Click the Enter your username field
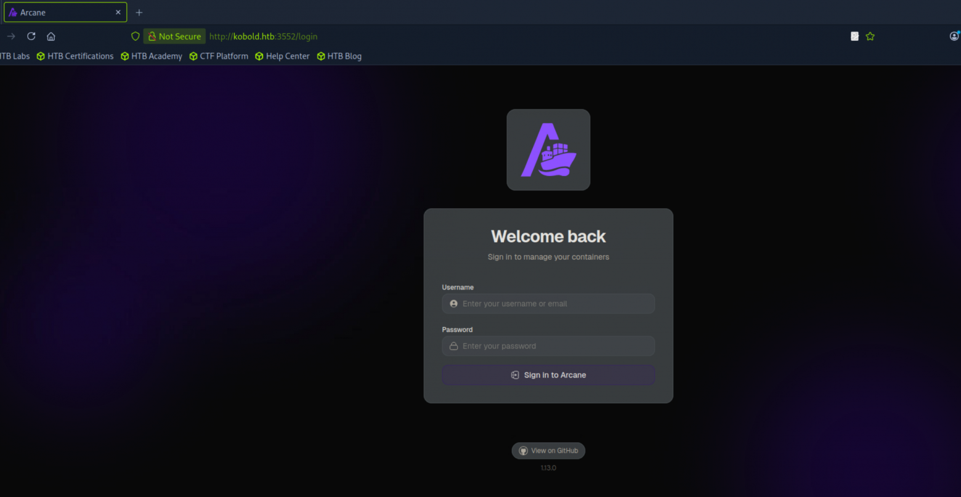961x497 pixels. click(x=548, y=303)
